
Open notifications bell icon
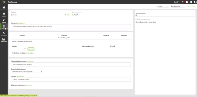[183, 2]
